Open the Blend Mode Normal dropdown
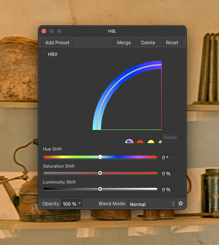The height and width of the screenshot is (245, 219). point(152,204)
